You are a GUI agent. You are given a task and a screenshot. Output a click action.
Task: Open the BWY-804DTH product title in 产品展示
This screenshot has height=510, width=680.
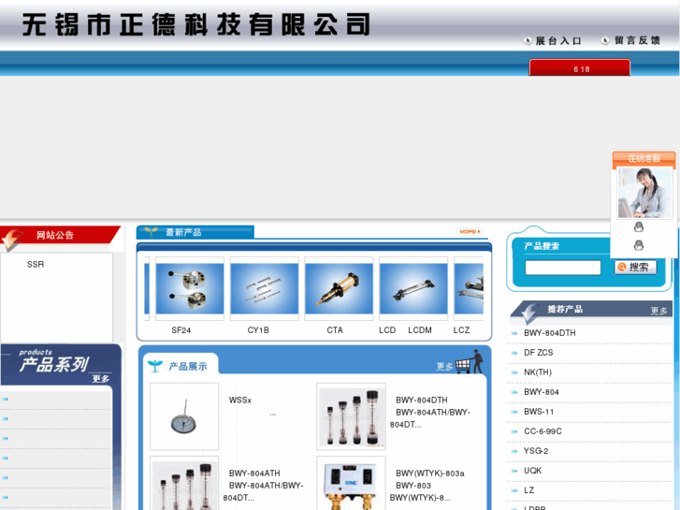coord(421,400)
